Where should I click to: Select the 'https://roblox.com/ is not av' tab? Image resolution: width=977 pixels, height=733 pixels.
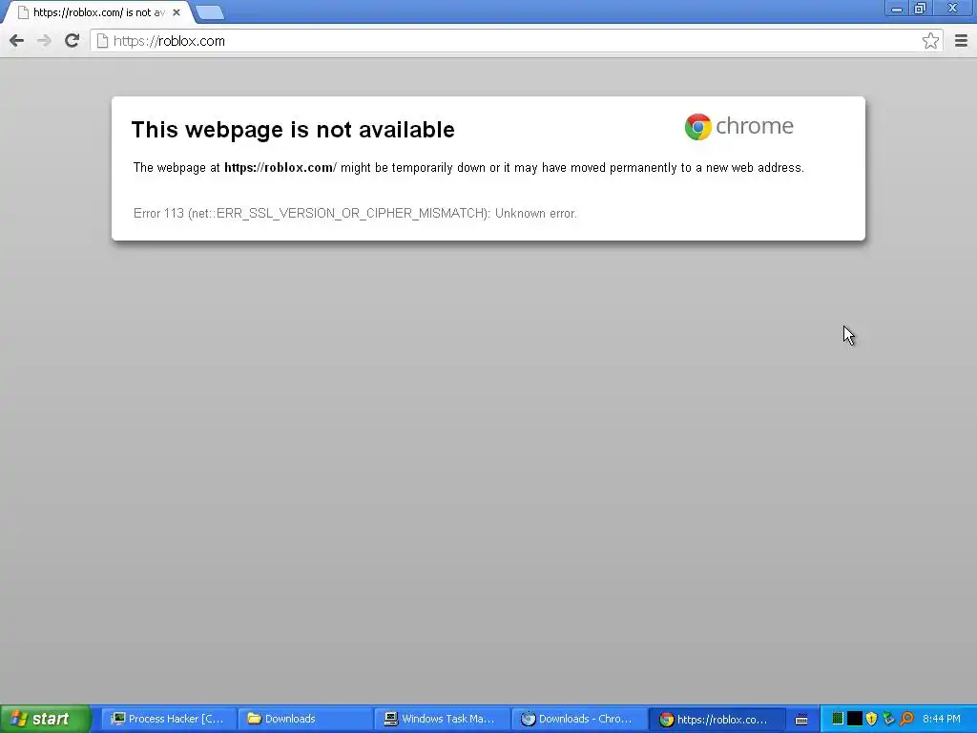(98, 12)
